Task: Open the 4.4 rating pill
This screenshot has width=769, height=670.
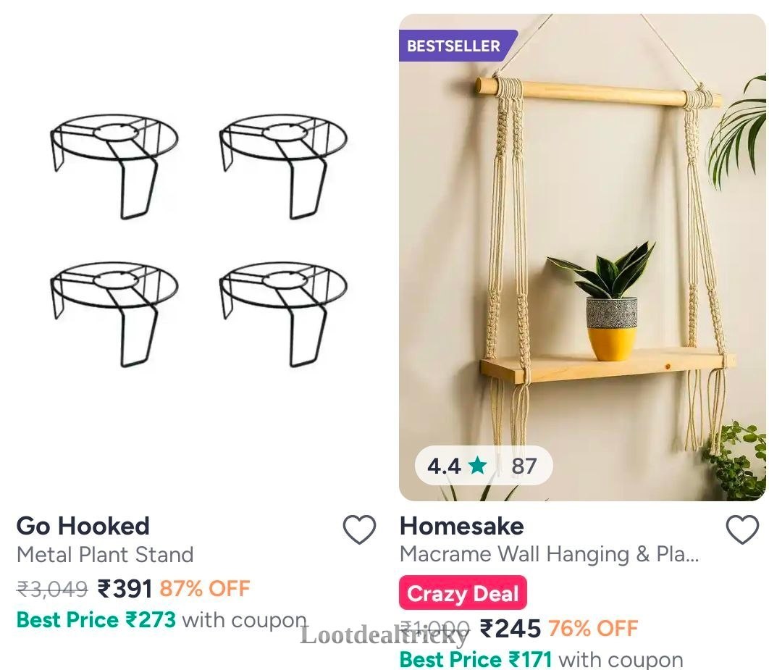Action: [484, 466]
